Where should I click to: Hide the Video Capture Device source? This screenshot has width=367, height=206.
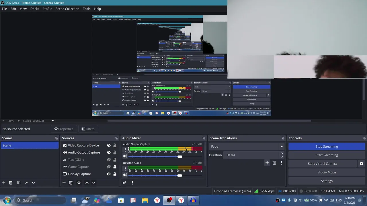(x=109, y=145)
